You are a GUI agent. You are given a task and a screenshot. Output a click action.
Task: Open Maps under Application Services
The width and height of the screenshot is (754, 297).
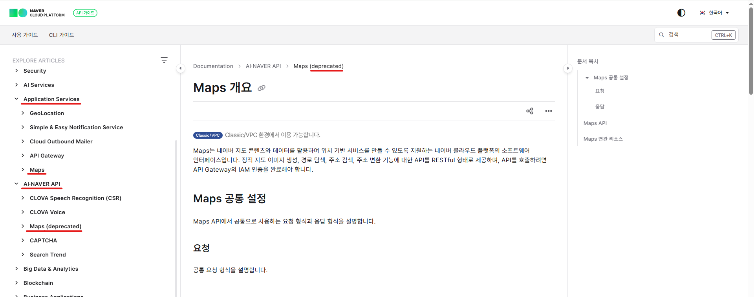click(x=37, y=170)
